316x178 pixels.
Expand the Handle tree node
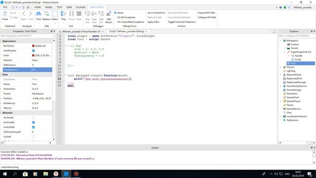click(x=288, y=56)
